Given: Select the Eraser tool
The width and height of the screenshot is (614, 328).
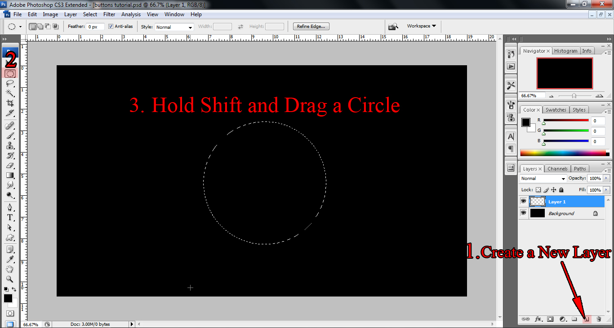Looking at the screenshot, I should (x=10, y=165).
